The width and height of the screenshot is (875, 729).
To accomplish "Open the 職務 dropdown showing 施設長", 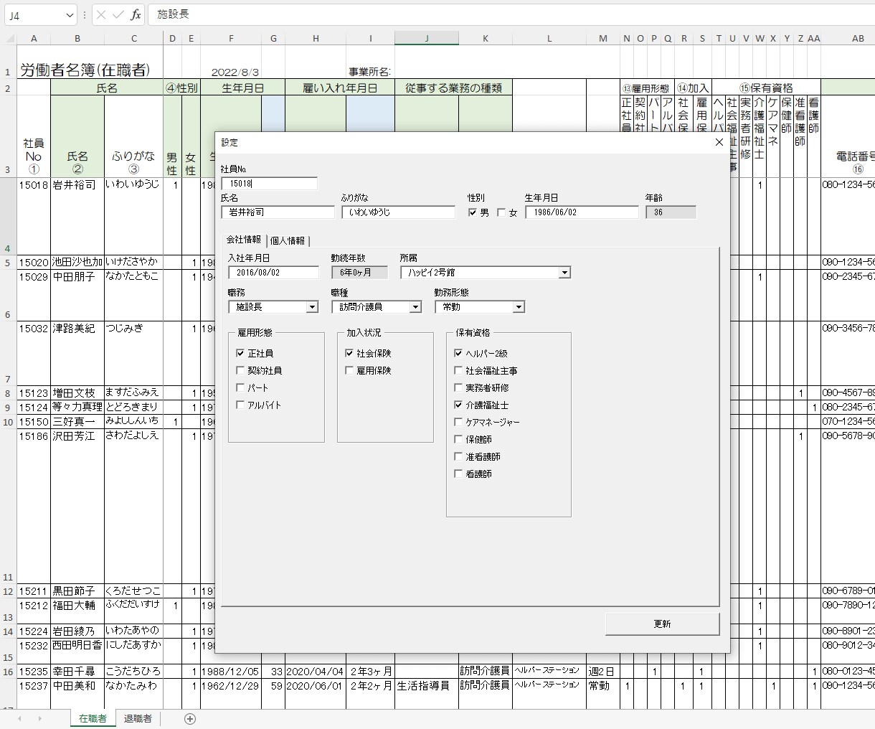I will [312, 307].
